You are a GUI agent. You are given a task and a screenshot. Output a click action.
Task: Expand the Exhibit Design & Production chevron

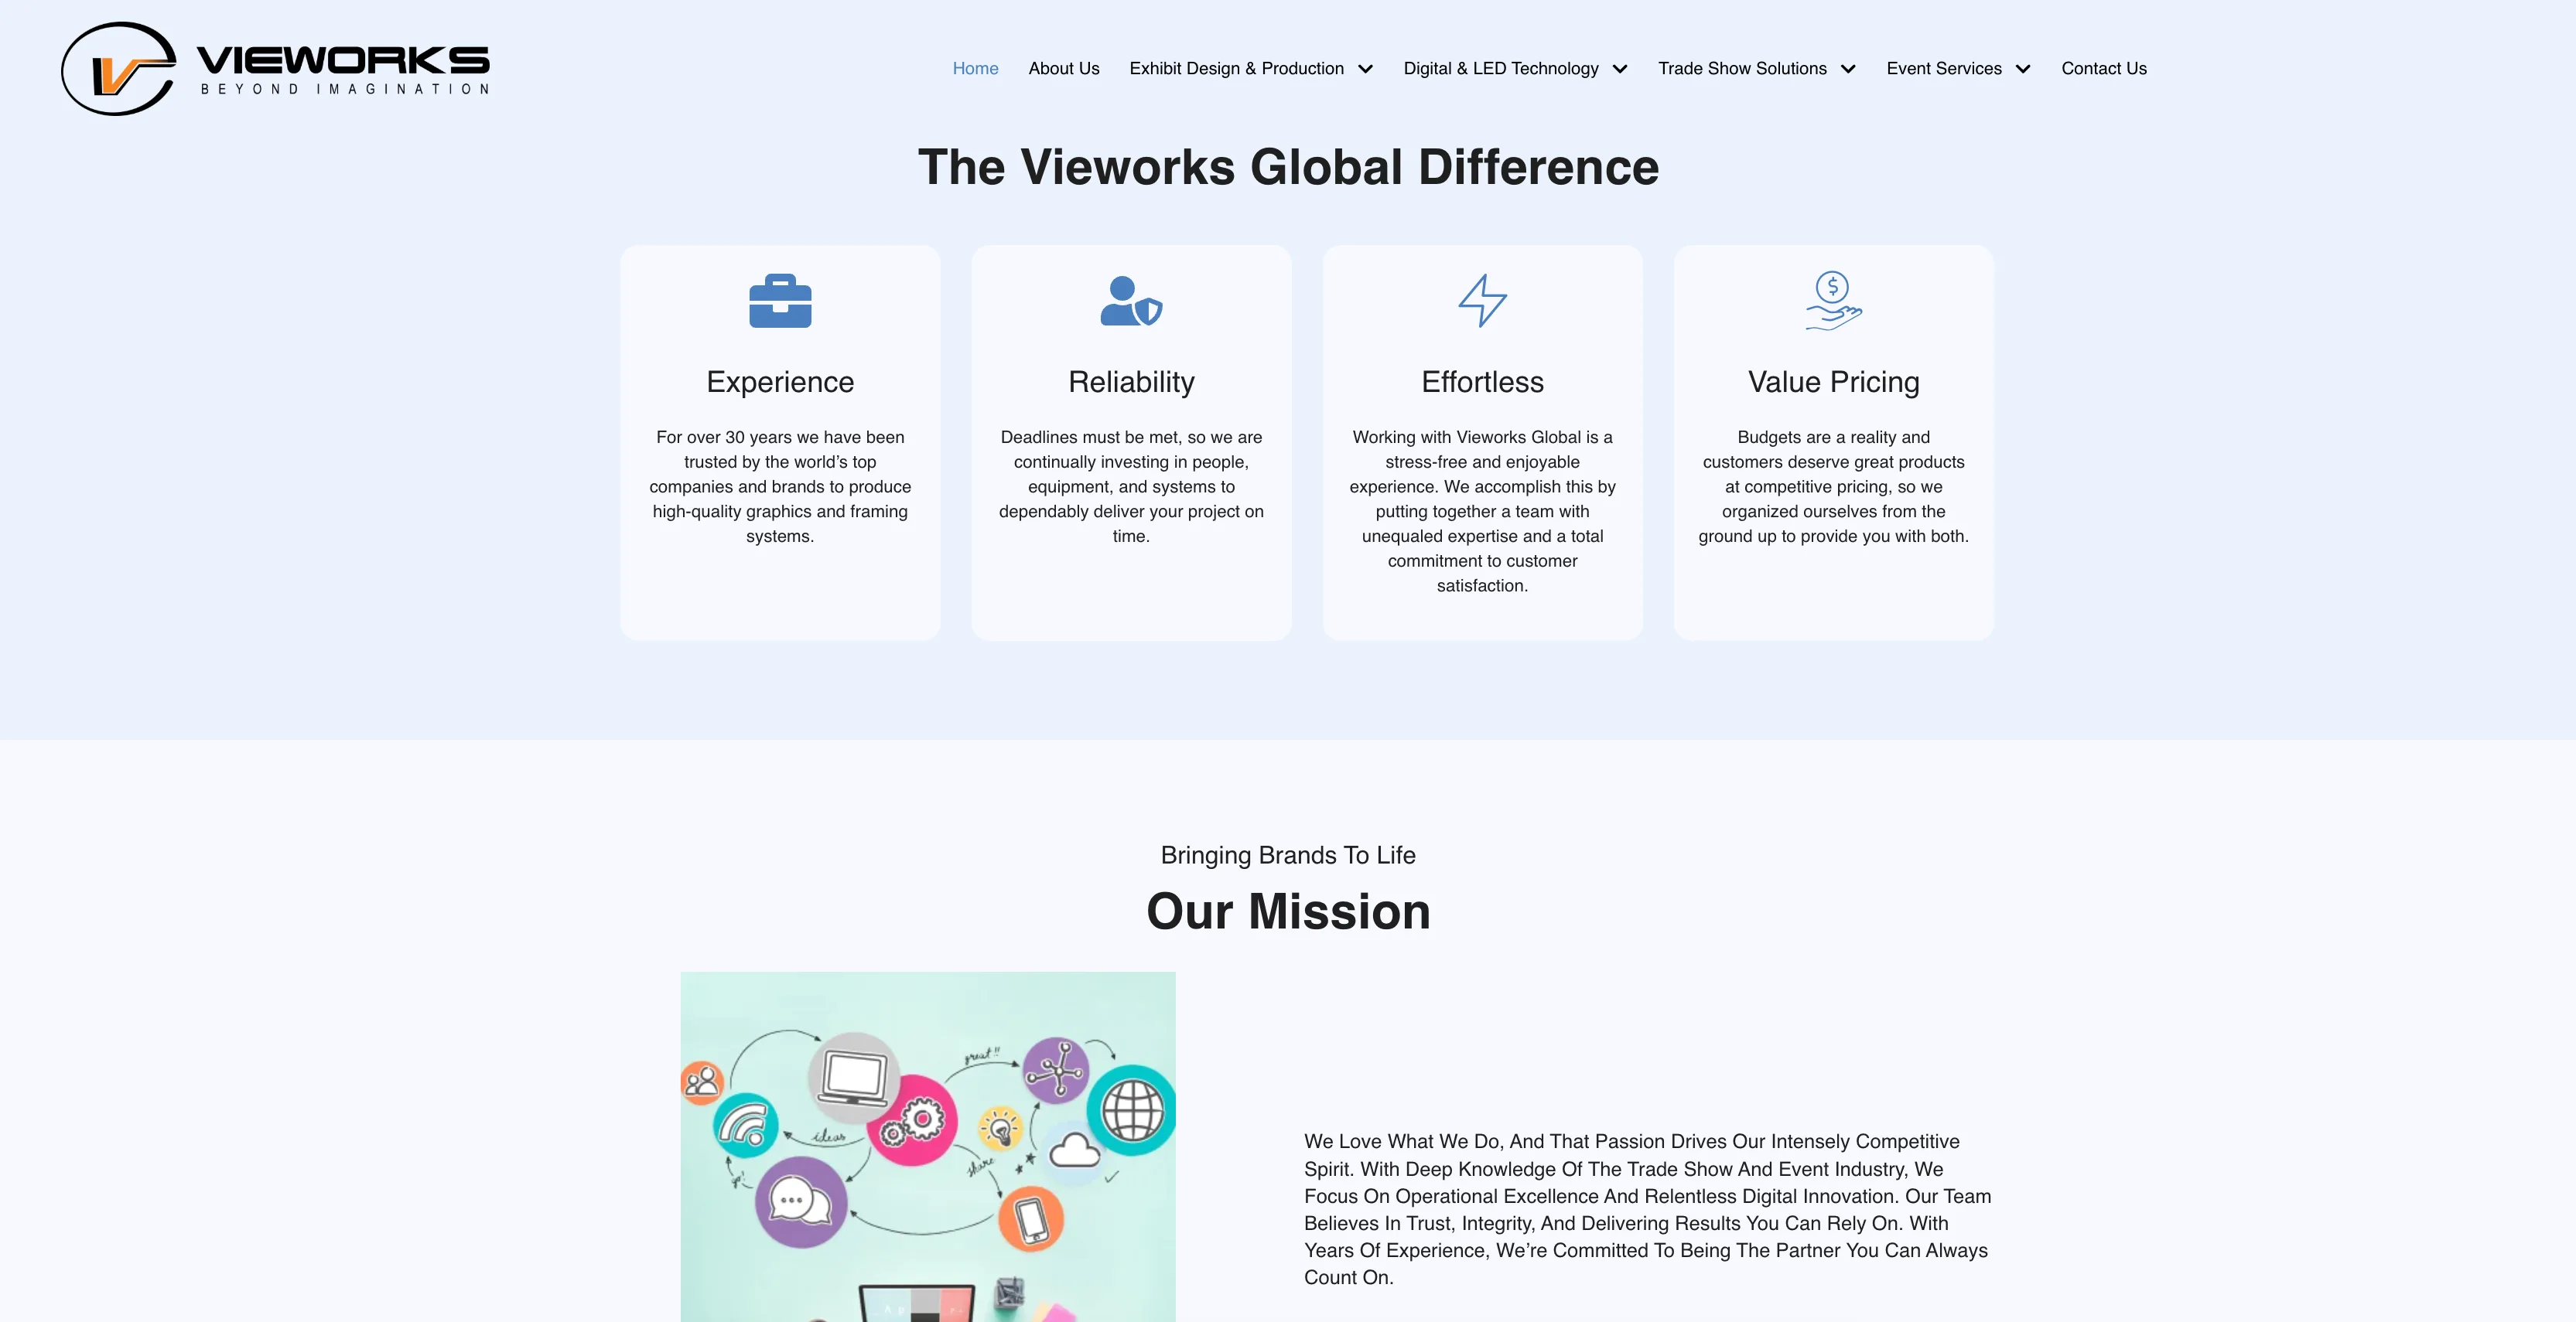point(1365,69)
